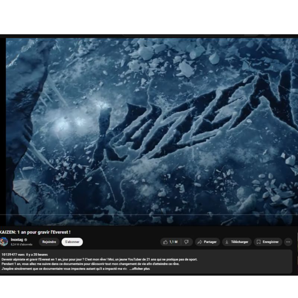Image resolution: width=298 pixels, height=298 pixels.
Task: Open the three-dot more actions menu
Action: 288,242
